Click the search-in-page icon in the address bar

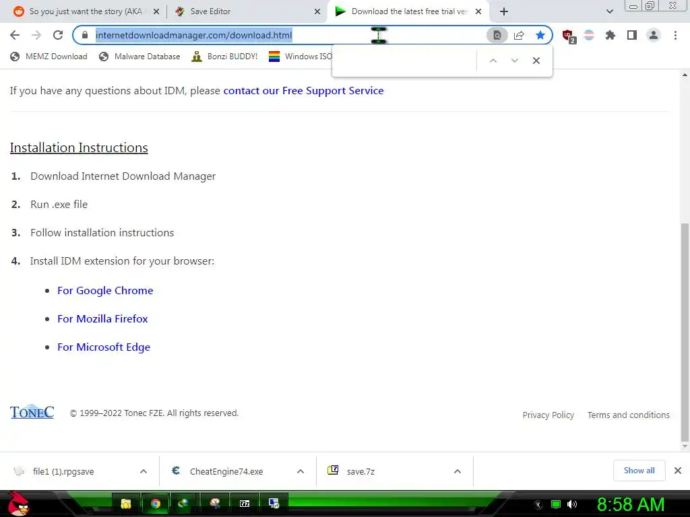pos(497,35)
